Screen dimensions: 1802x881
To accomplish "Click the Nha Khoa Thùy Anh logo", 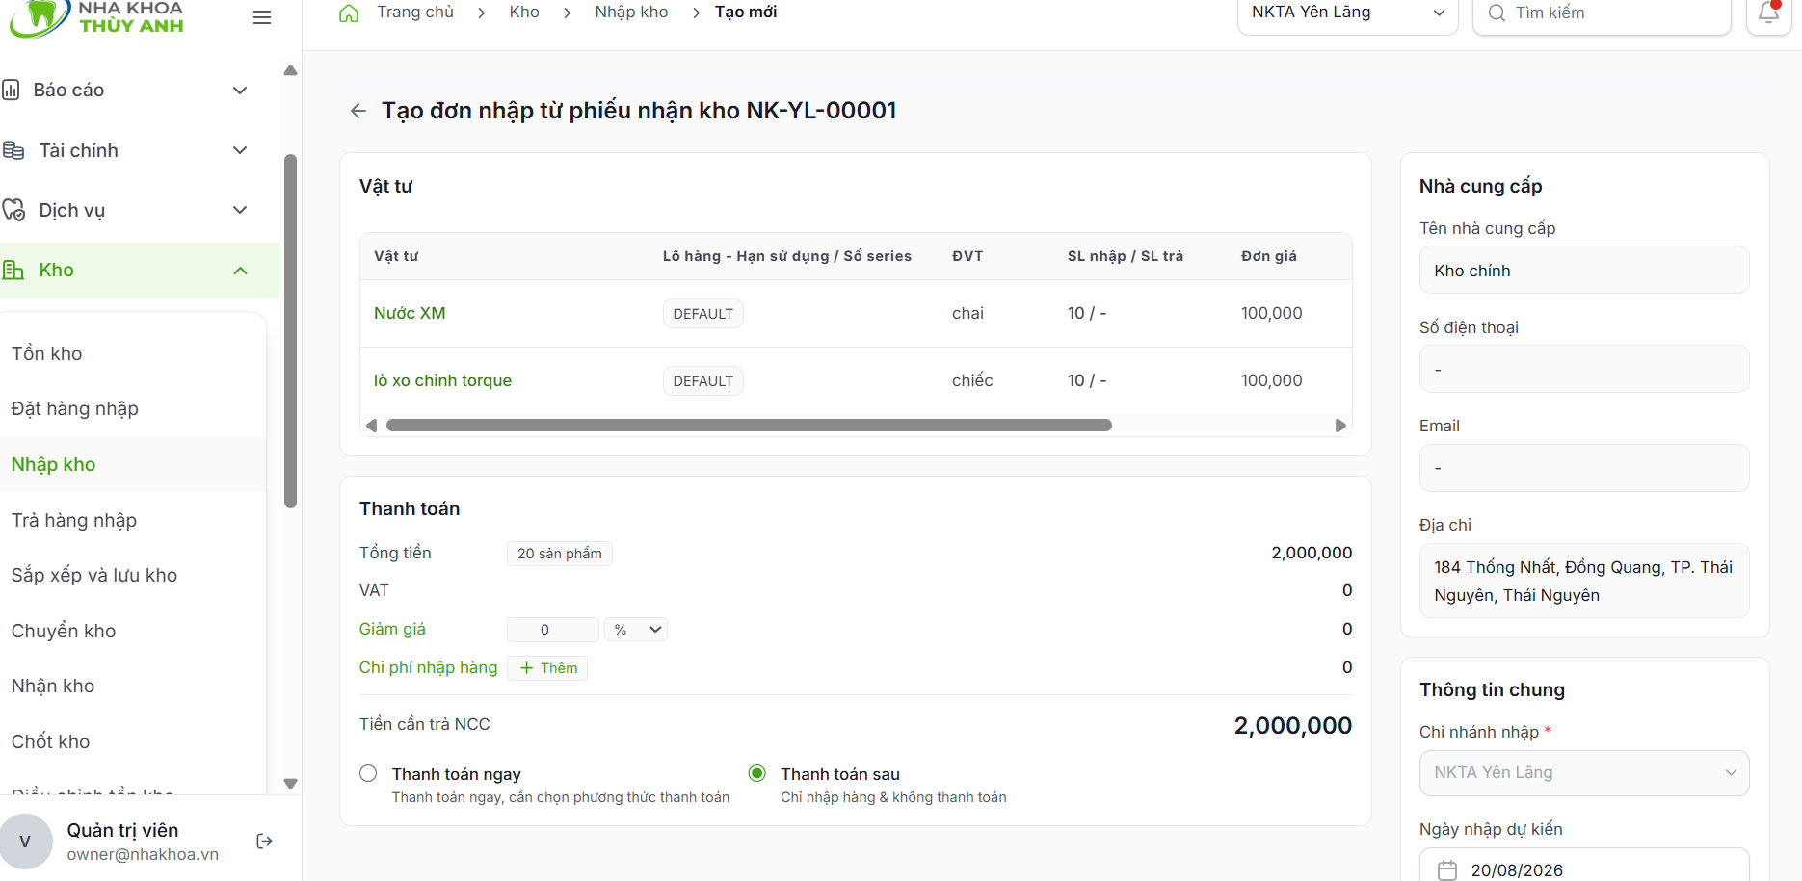I will click(x=96, y=17).
